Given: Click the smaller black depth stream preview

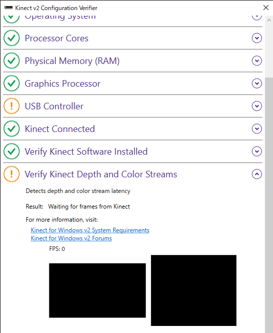Looking at the screenshot, I should pyautogui.click(x=97, y=291).
